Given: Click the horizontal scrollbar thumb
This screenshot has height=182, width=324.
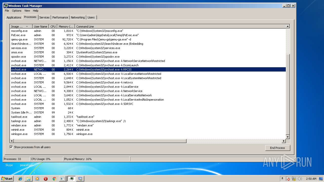Looking at the screenshot, I should [100, 141].
